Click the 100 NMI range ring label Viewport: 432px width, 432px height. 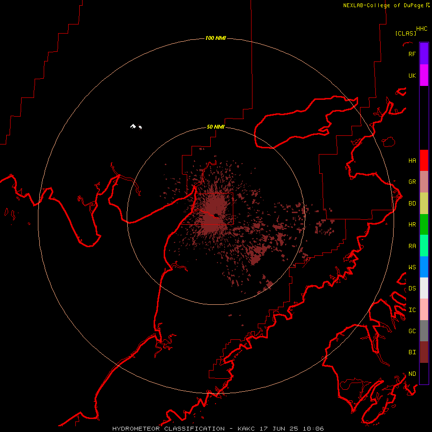216,38
